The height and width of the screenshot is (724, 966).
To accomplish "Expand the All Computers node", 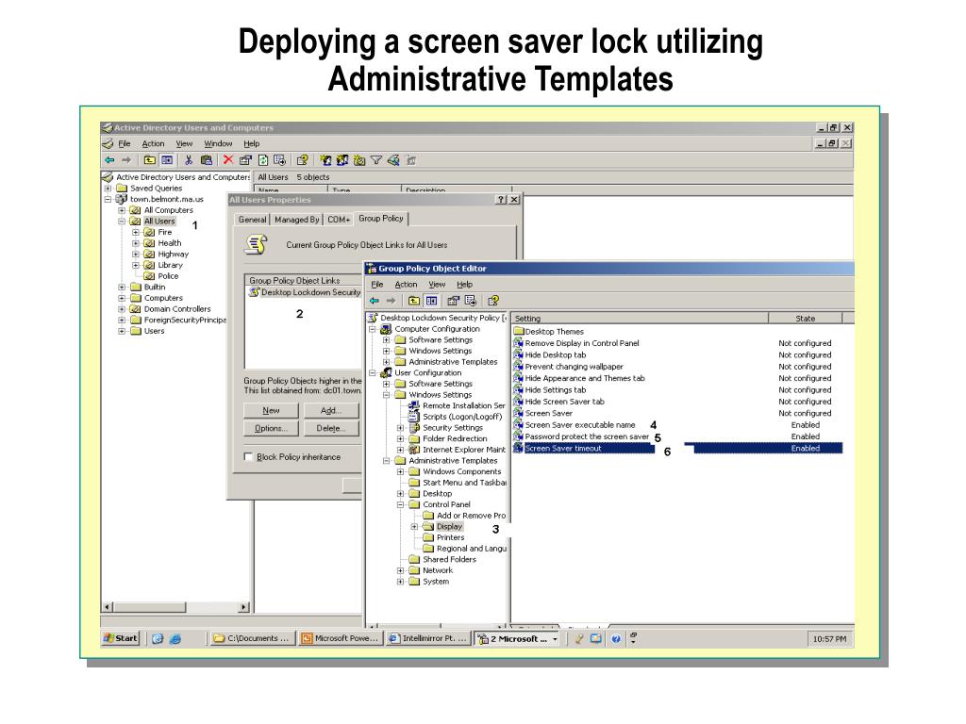I will pos(122,210).
